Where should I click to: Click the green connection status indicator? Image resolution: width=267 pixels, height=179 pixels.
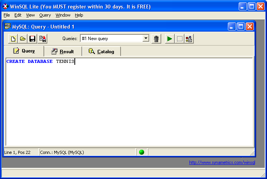(141, 152)
